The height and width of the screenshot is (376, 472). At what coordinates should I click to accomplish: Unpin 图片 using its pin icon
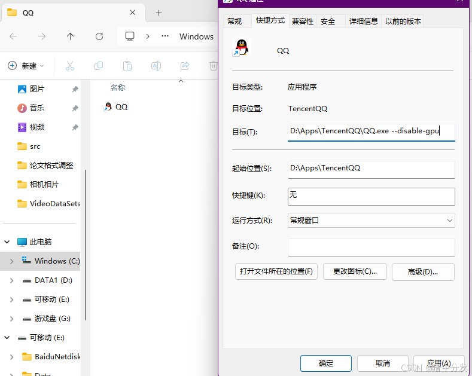75,89
